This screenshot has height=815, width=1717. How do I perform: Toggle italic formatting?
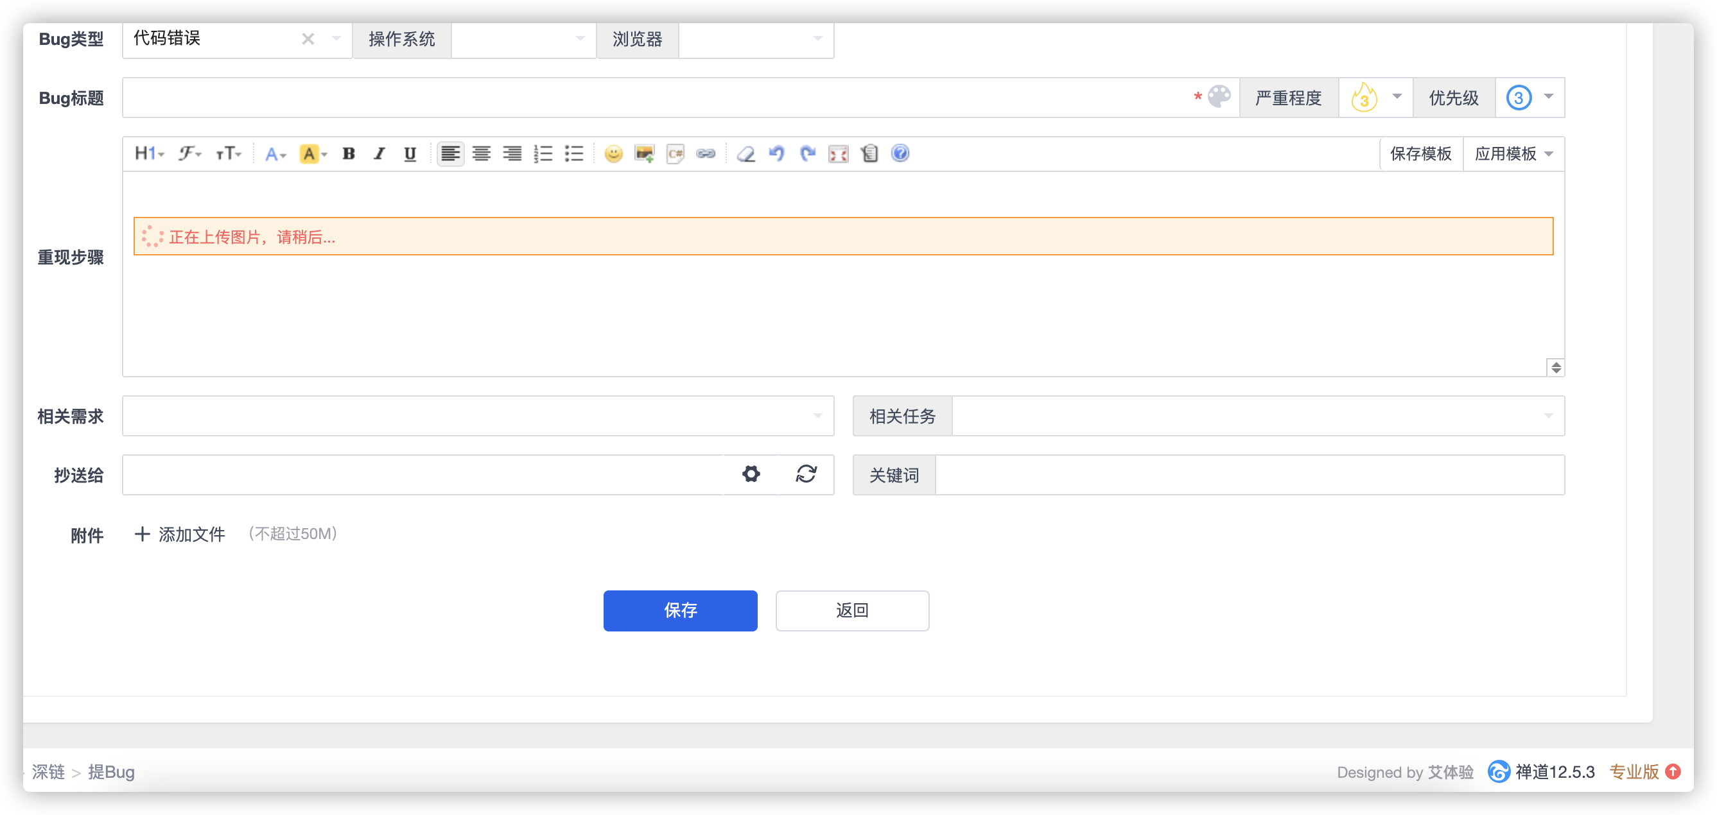[379, 154]
